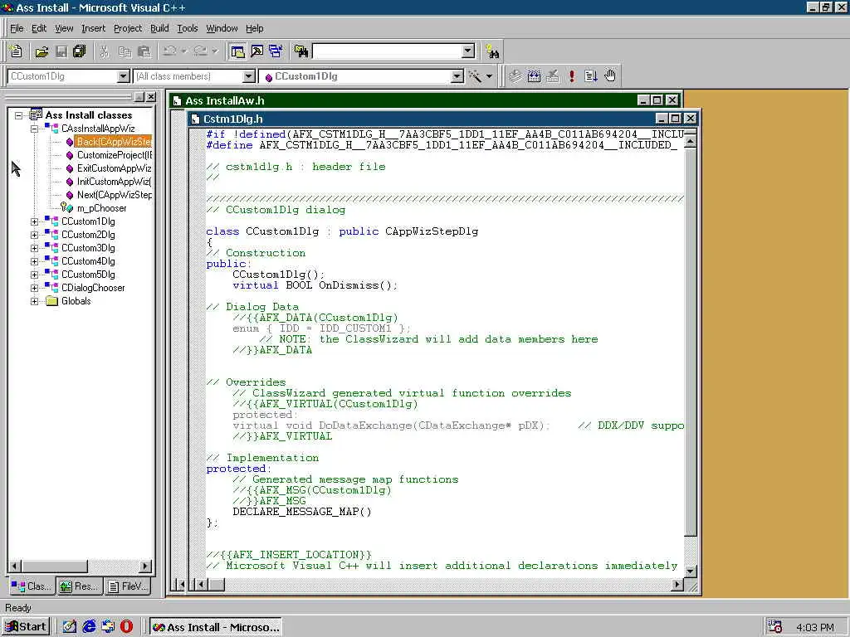Open the Project menu
This screenshot has height=637, width=850.
click(x=128, y=28)
